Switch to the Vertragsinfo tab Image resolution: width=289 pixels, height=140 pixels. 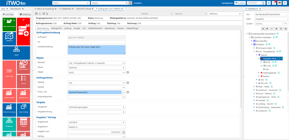pyautogui.click(x=56, y=28)
